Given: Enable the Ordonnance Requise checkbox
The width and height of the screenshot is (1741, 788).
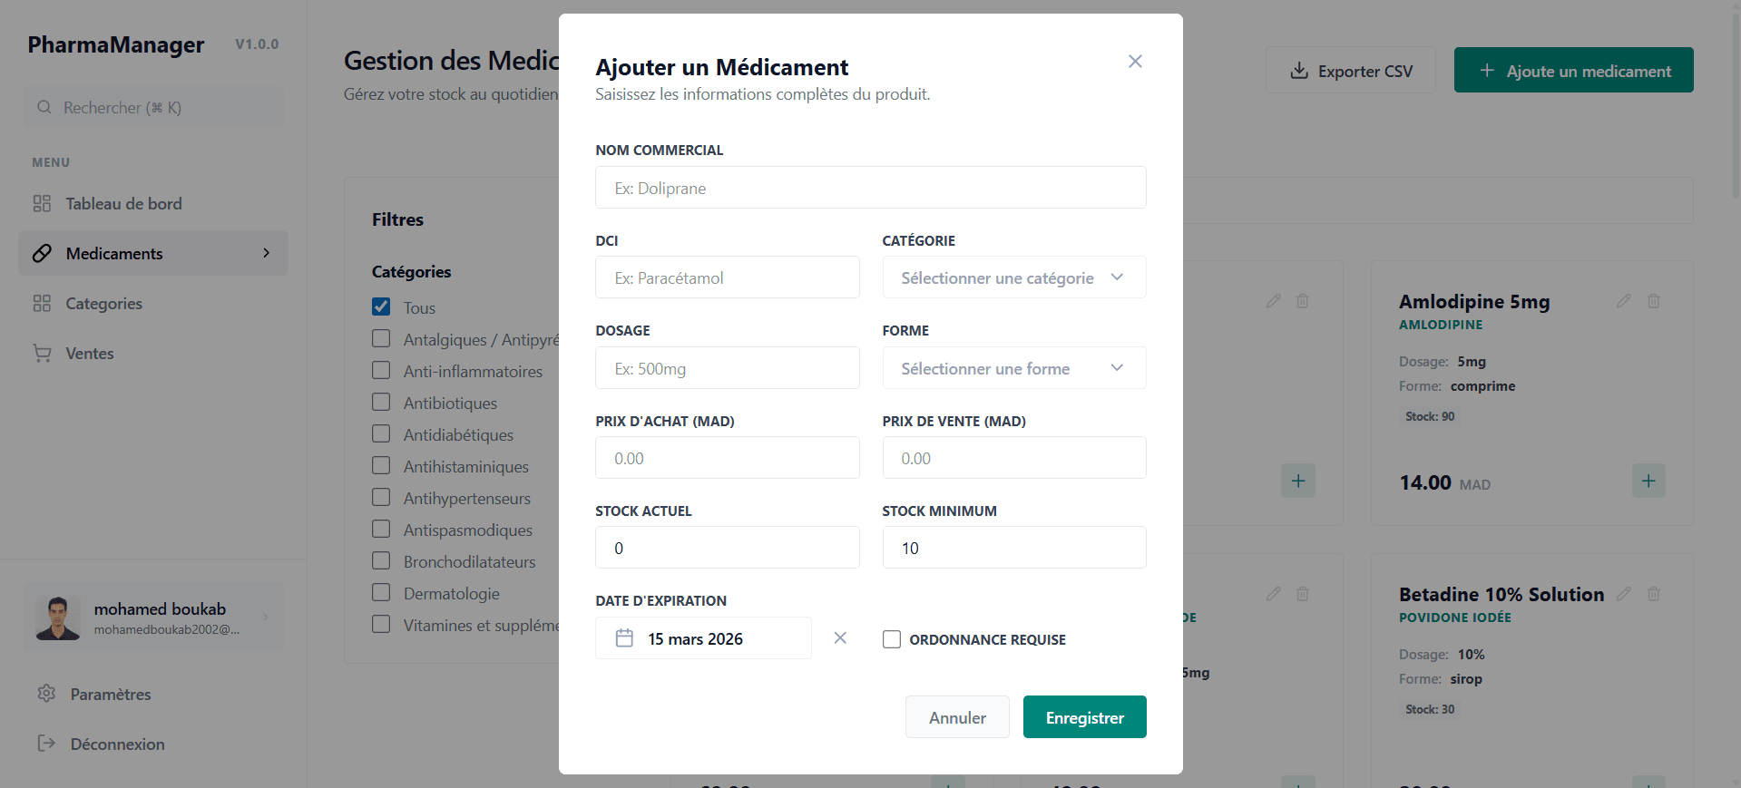Looking at the screenshot, I should click(x=892, y=639).
